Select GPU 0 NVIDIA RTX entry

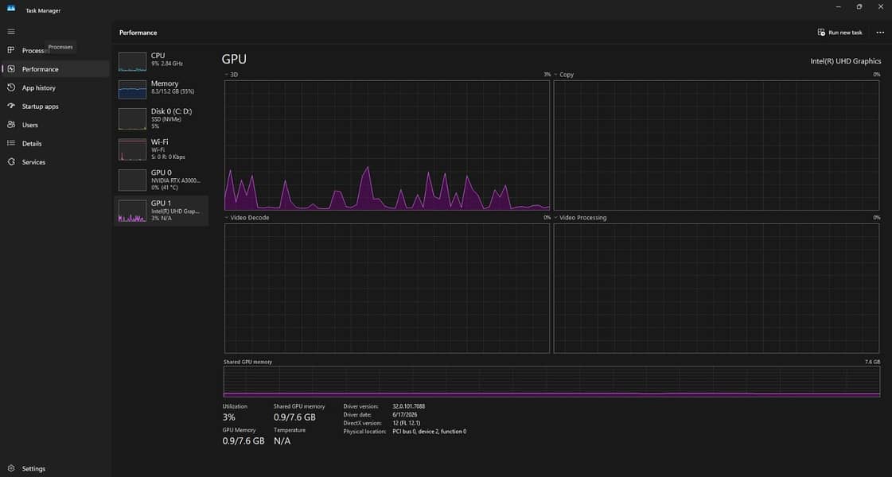pyautogui.click(x=161, y=180)
